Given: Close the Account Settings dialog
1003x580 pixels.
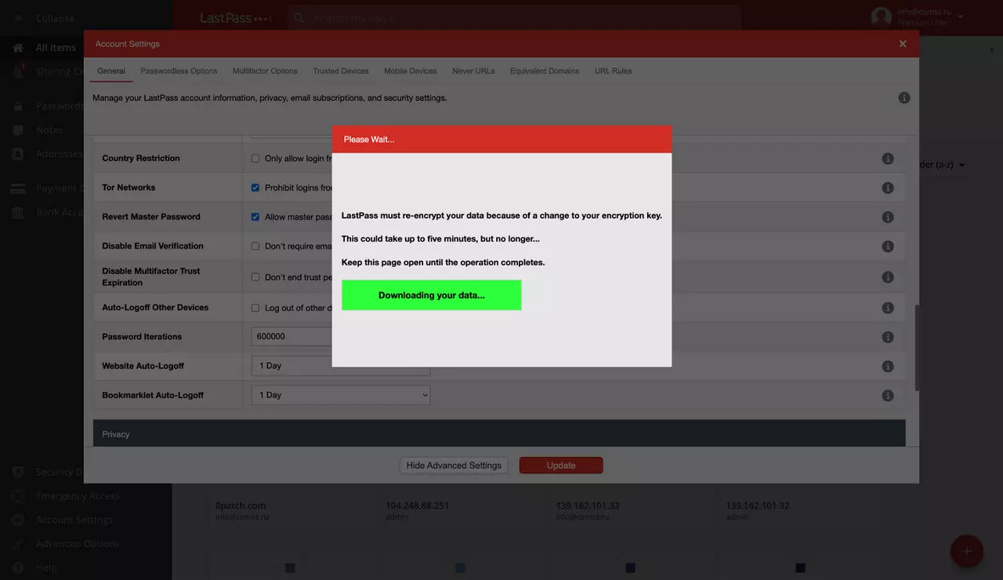Looking at the screenshot, I should pyautogui.click(x=903, y=44).
